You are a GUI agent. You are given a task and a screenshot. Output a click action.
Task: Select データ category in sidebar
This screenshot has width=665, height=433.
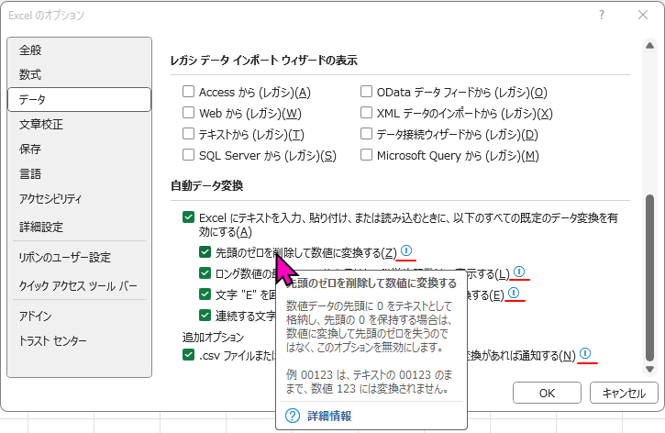click(79, 100)
